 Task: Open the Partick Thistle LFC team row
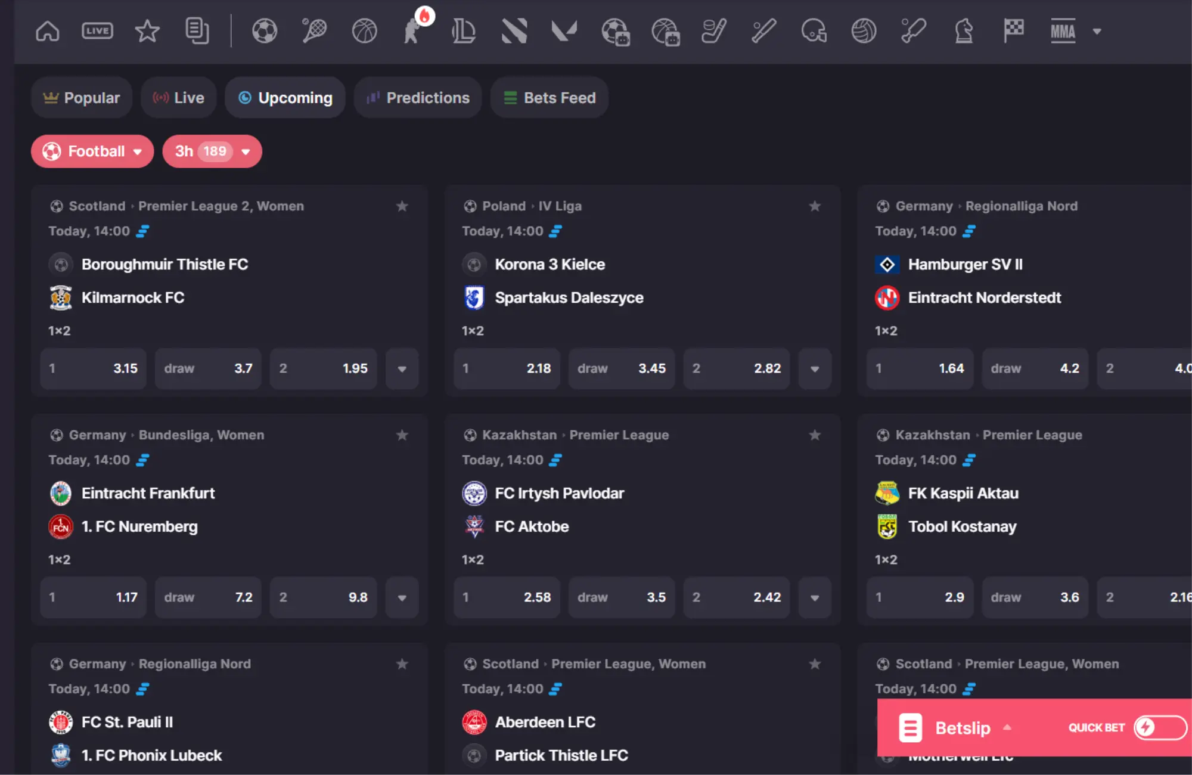pyautogui.click(x=545, y=755)
